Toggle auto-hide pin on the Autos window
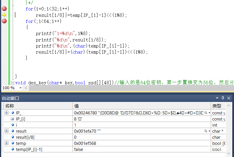The width and height of the screenshot is (234, 157). click(223, 98)
